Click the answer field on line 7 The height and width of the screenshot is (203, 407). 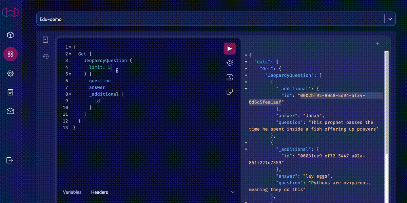97,88
